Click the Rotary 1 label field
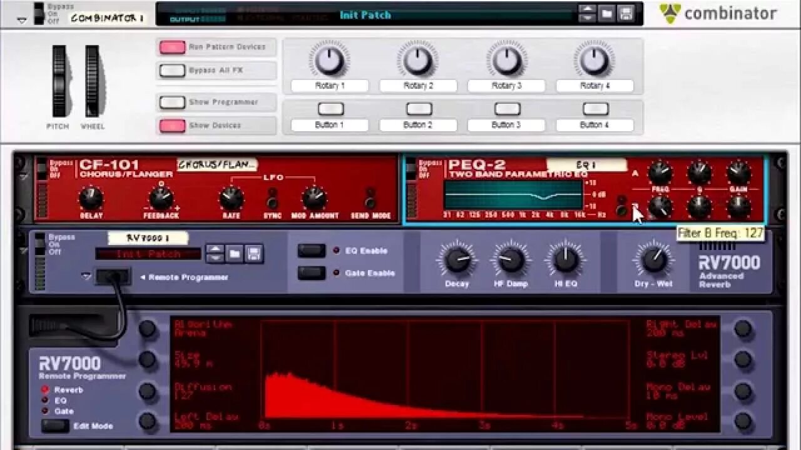801x450 pixels. coord(330,86)
